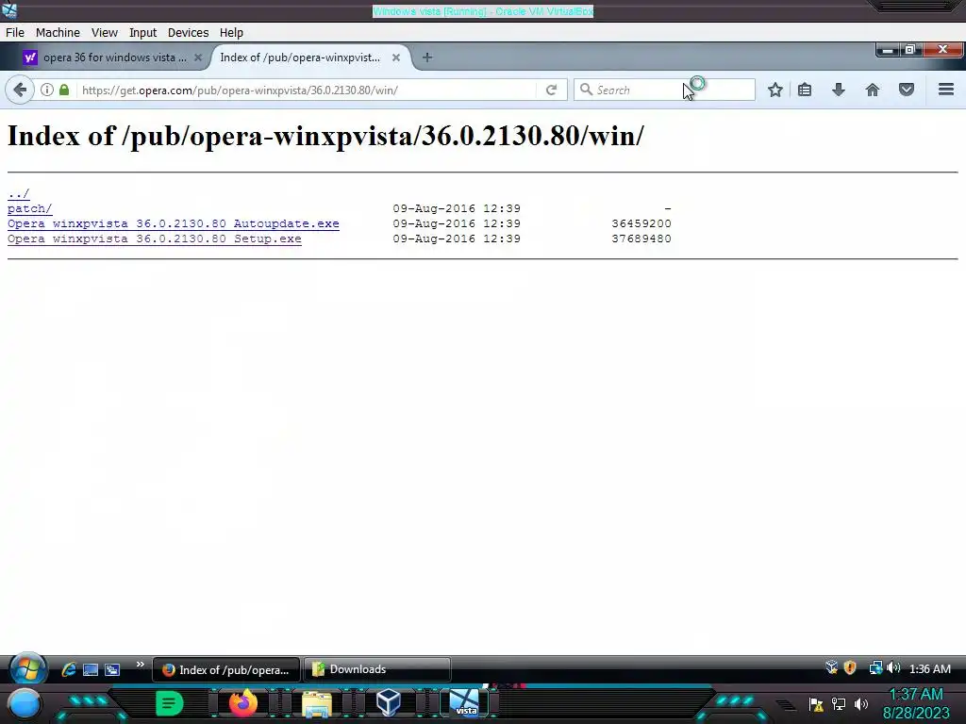The width and height of the screenshot is (966, 724).
Task: Select Firefox Index of /pub/opera taskbar button
Action: point(226,669)
